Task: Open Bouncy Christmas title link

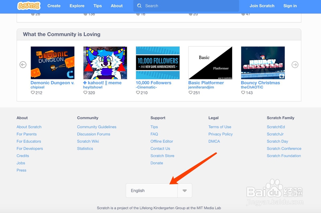Action: (260, 83)
